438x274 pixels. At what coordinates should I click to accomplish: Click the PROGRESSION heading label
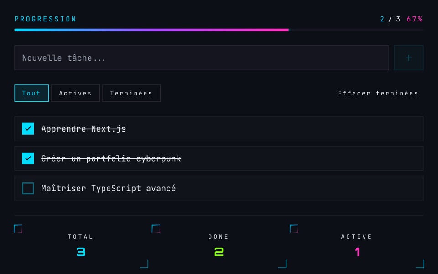(x=46, y=19)
